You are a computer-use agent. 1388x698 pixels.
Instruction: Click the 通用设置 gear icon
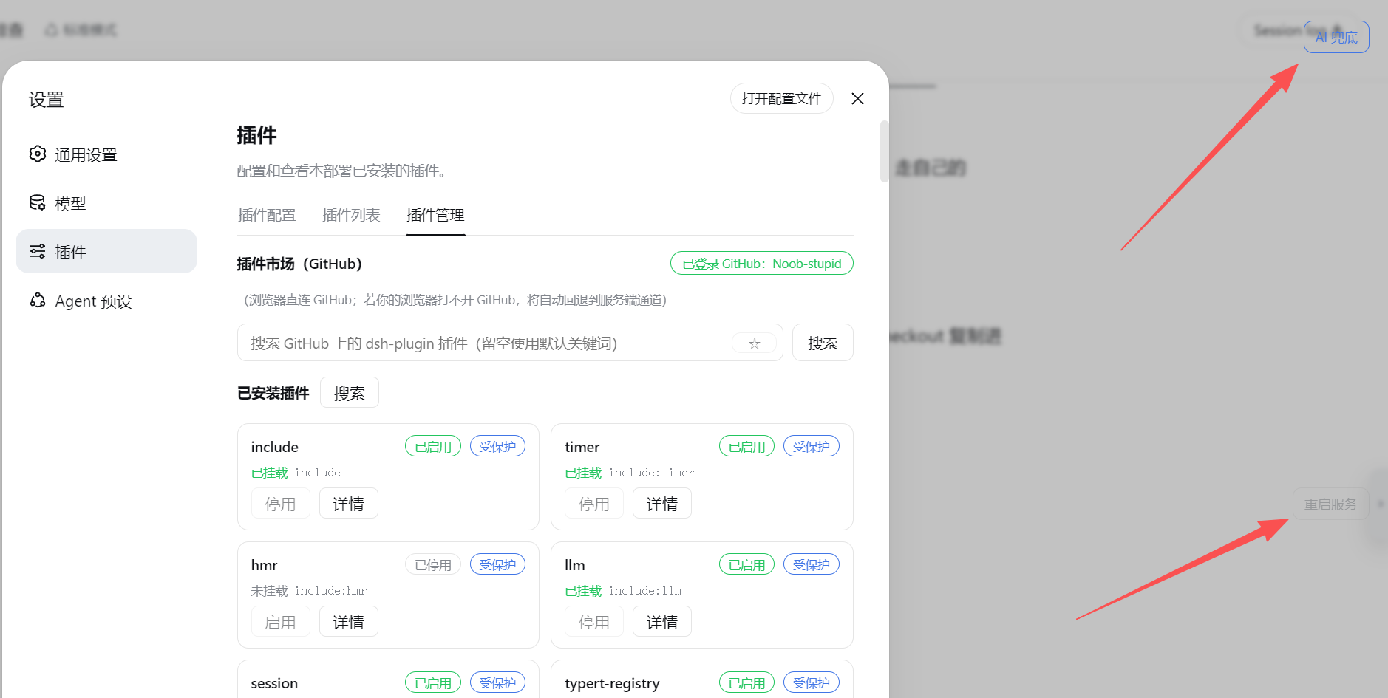click(x=38, y=154)
